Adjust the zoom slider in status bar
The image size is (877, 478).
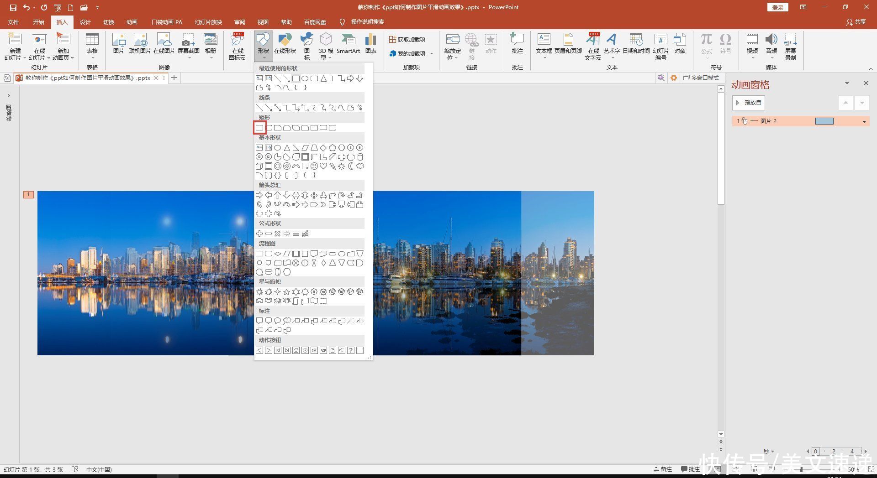point(801,469)
